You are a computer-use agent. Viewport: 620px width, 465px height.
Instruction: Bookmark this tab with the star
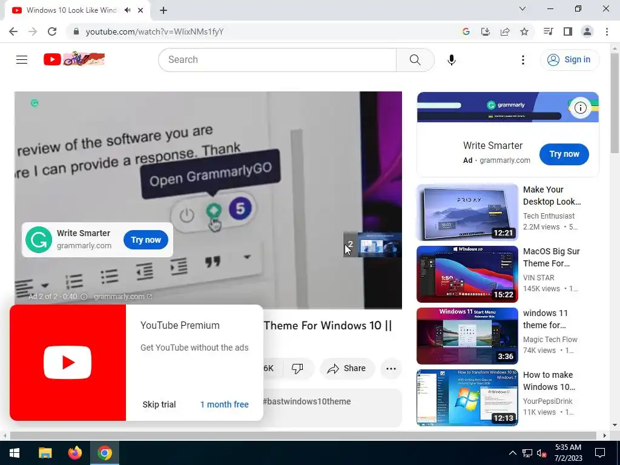[x=524, y=31]
